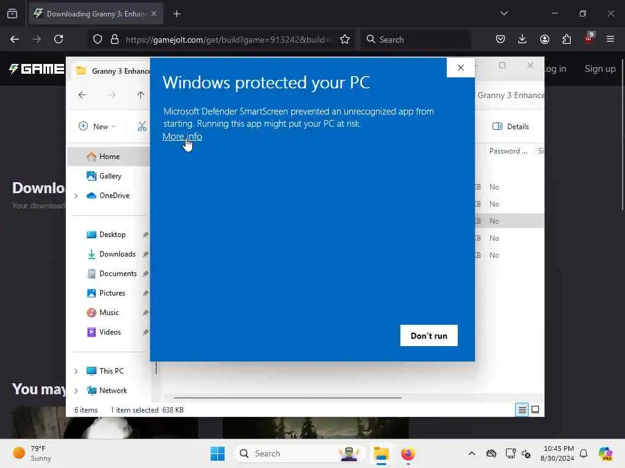
Task: Expand the Network tree node
Action: 76,391
